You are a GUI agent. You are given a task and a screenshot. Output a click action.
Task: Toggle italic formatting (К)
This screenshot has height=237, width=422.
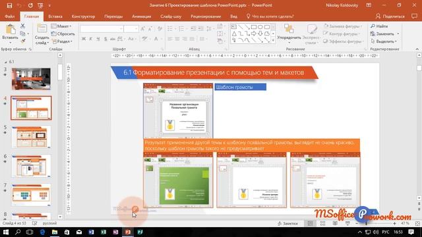coord(91,39)
